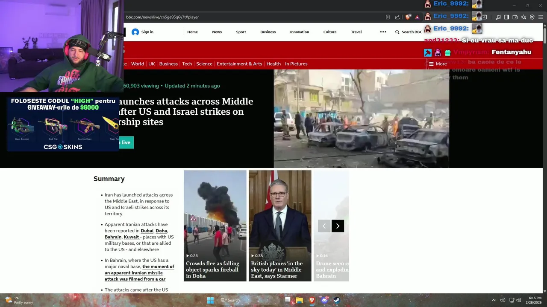Open Task View on the taskbar
The height and width of the screenshot is (307, 547).
pos(288,300)
